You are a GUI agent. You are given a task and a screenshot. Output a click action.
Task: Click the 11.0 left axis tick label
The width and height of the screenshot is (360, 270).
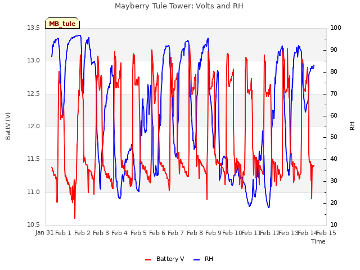(x=34, y=192)
